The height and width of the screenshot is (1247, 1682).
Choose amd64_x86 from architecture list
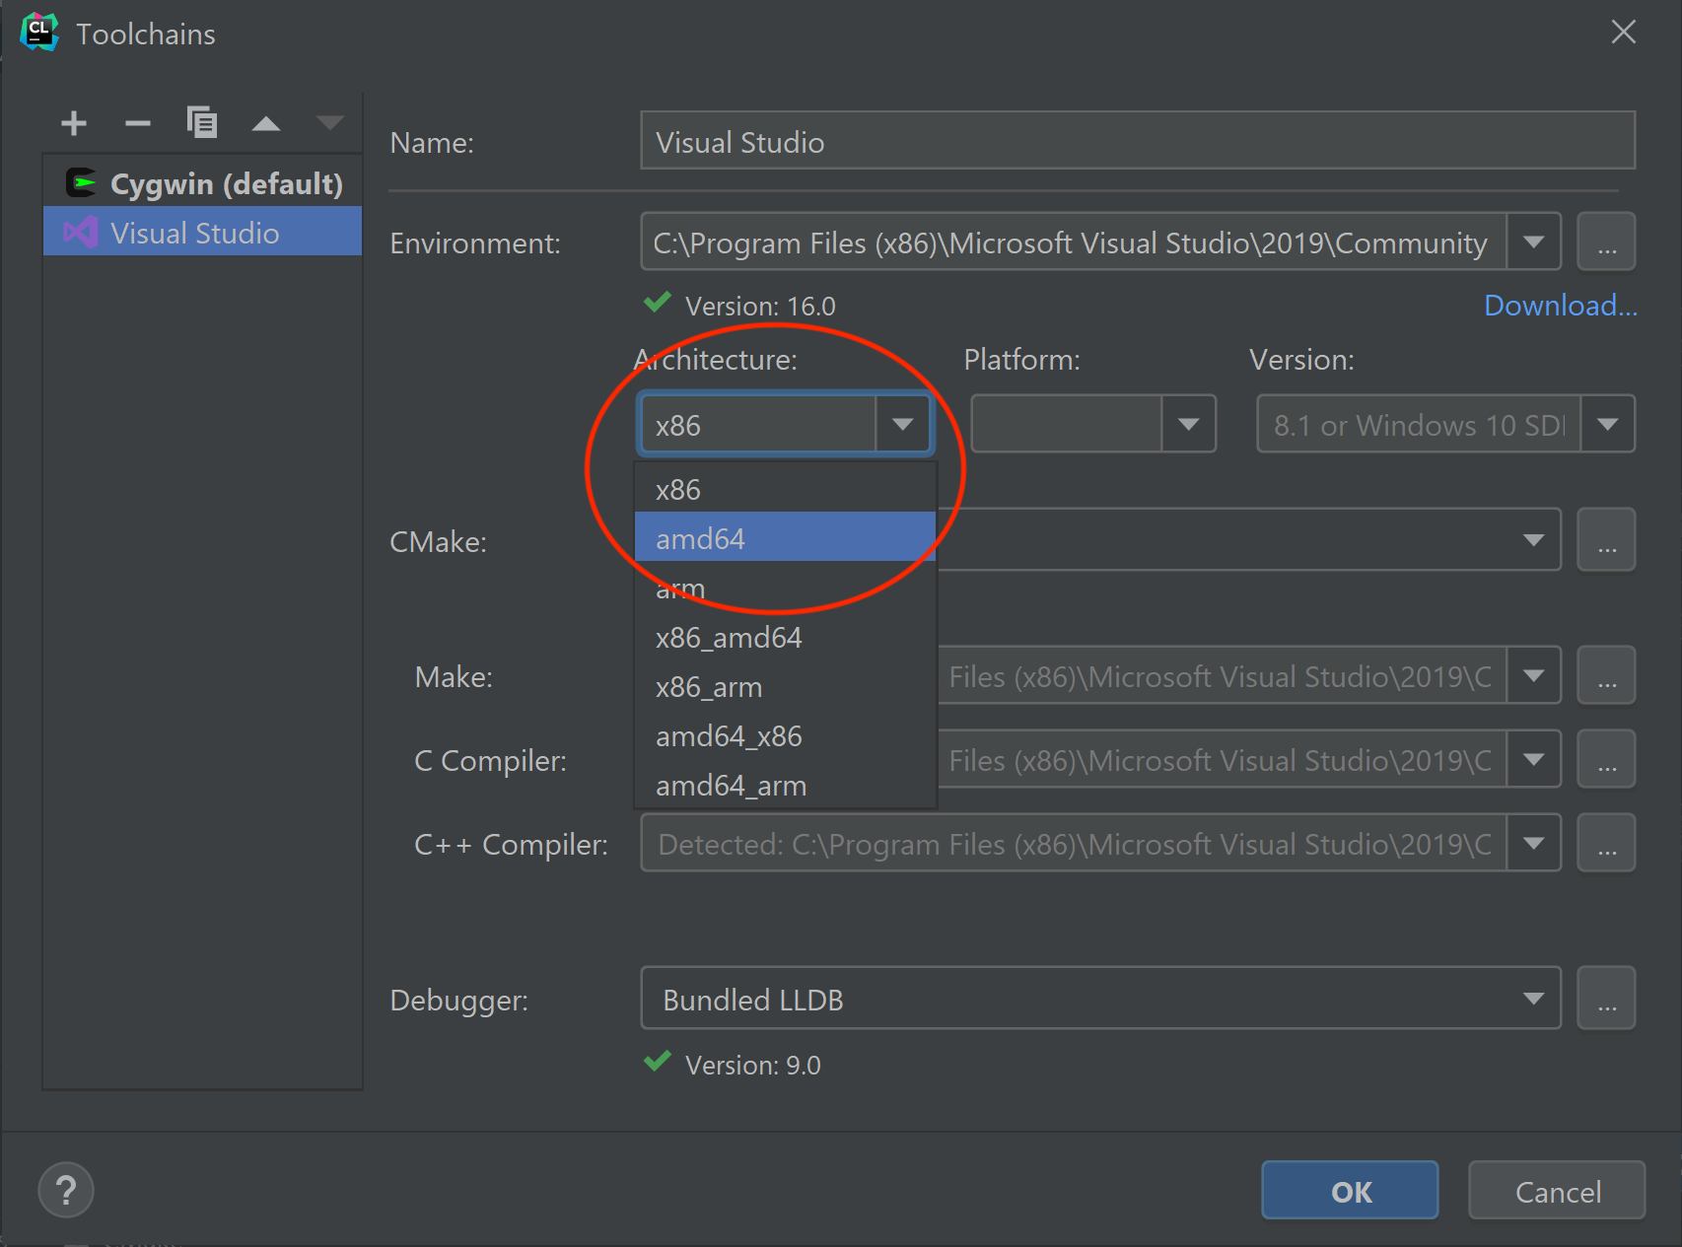pos(785,735)
